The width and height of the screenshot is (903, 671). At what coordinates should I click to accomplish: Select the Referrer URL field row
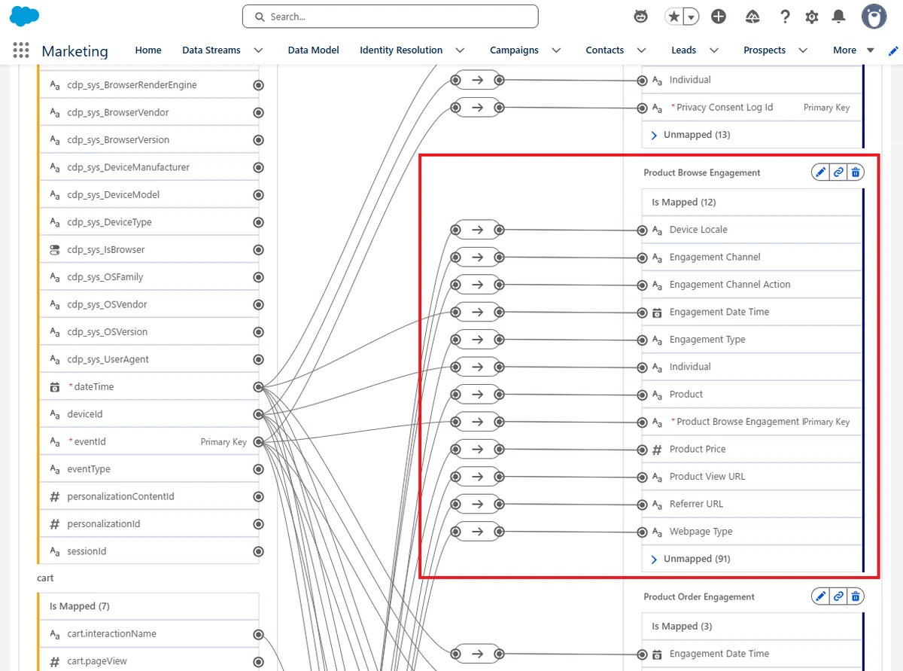pyautogui.click(x=751, y=504)
